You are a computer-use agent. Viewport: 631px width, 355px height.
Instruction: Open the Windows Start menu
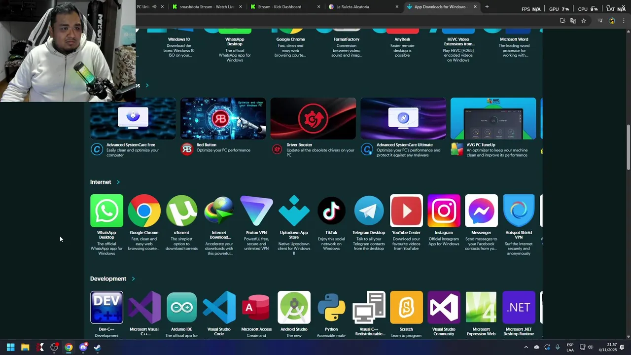(x=10, y=347)
